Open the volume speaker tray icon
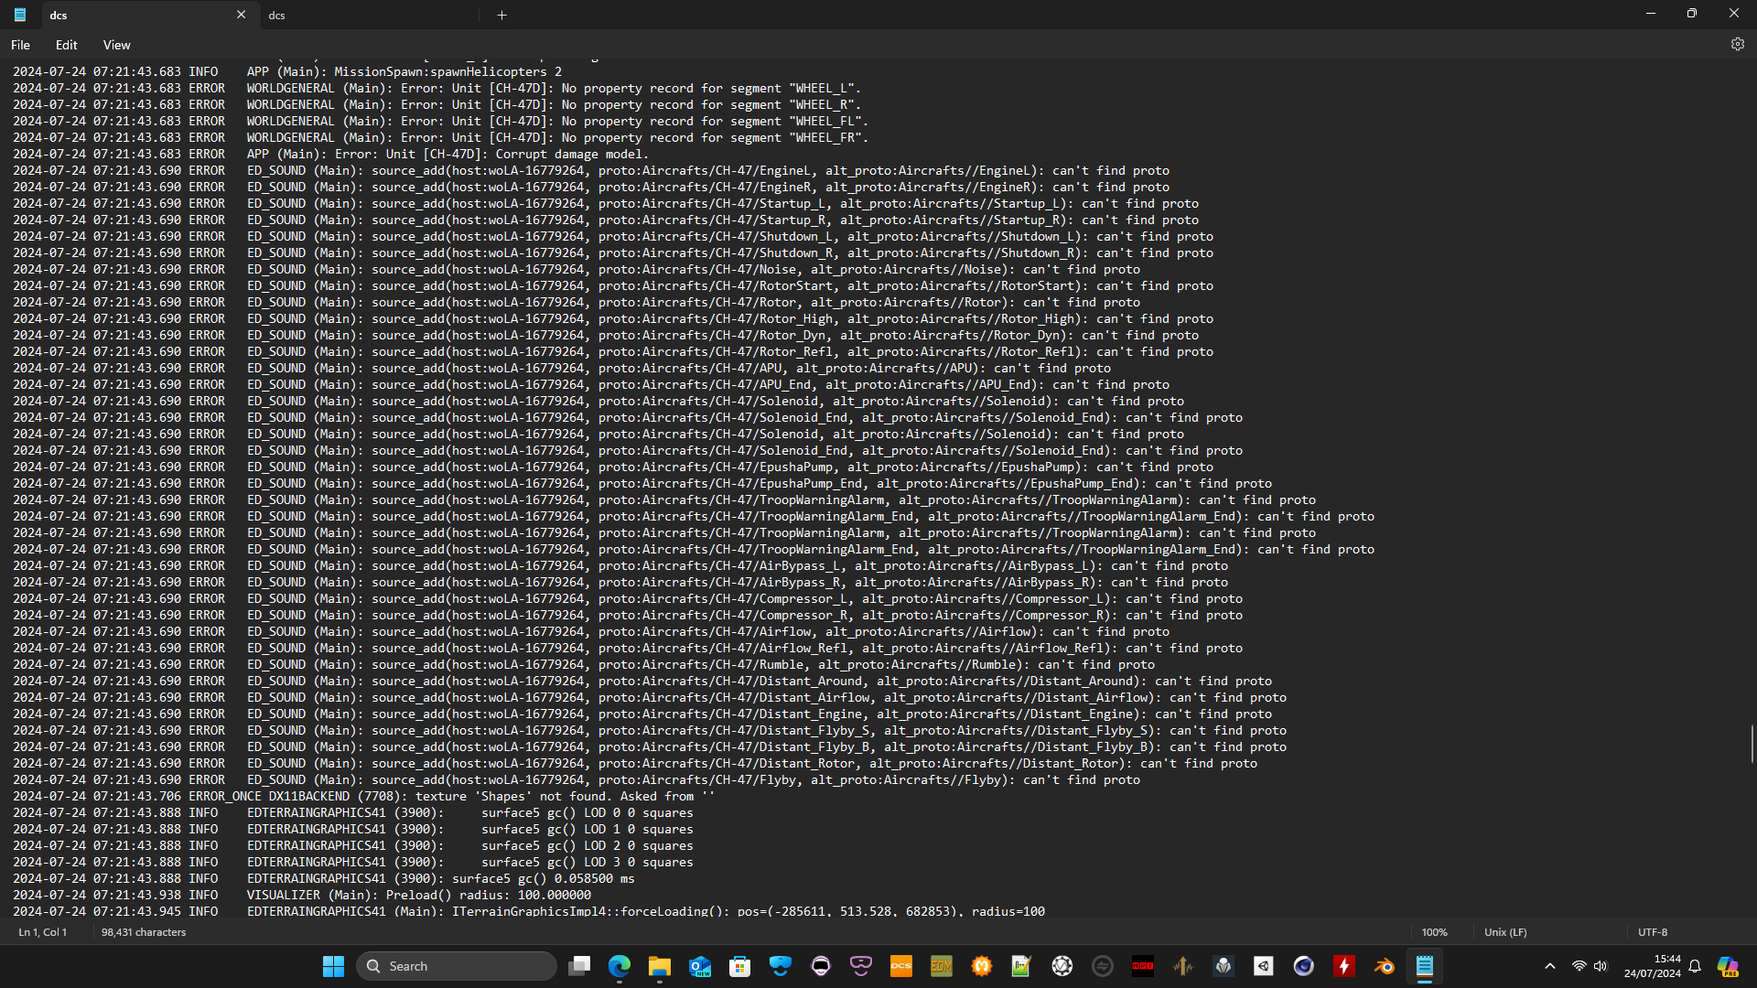1757x988 pixels. click(1601, 966)
